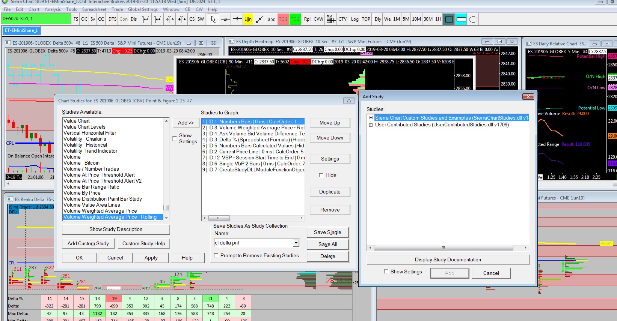617x321 pixels.
Task: Click Show Study Description button
Action: tap(116, 229)
